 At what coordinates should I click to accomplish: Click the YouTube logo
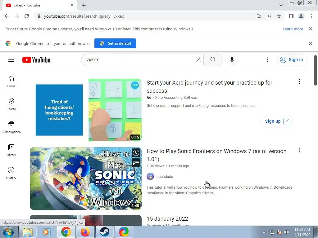coord(36,60)
